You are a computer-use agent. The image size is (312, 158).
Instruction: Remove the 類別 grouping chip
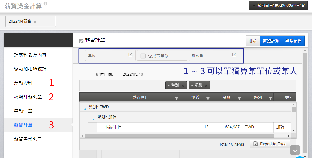[x=206, y=86]
